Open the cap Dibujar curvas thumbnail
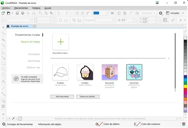The width and height of the screenshot is (188, 128). [61, 72]
